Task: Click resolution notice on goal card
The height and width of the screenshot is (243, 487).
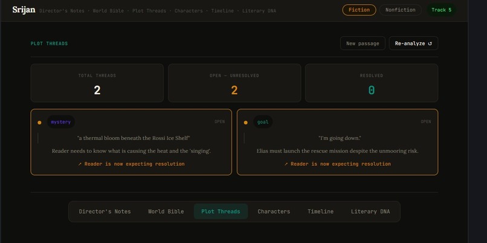Action: (x=337, y=164)
